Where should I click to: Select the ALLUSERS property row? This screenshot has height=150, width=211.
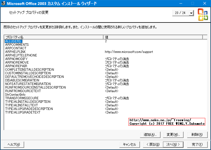click(13, 41)
